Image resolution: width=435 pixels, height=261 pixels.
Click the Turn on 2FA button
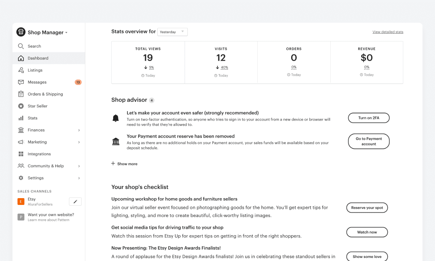(x=368, y=118)
